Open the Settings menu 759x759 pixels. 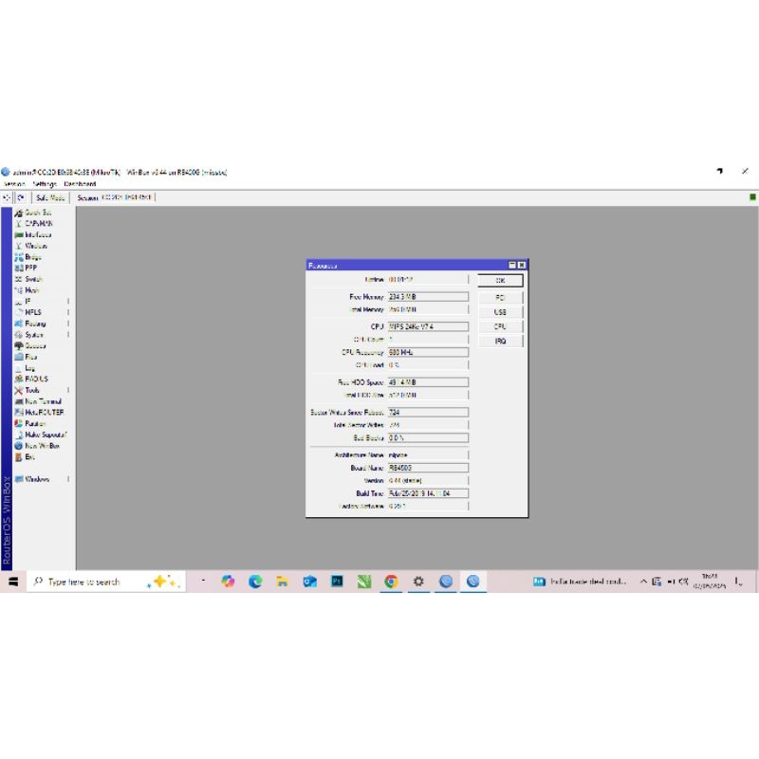[x=45, y=184]
